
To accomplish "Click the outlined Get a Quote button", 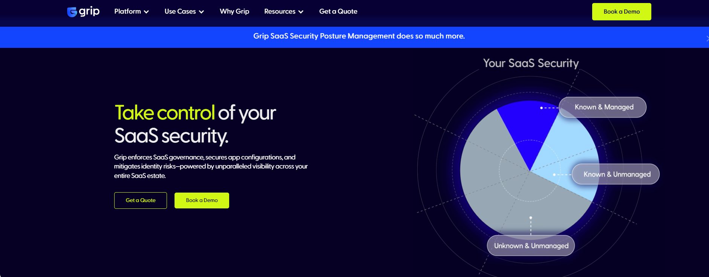I will pyautogui.click(x=140, y=200).
